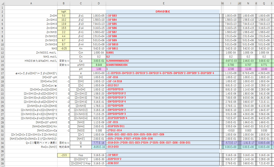Select column Q header
This screenshot has height=167, width=274.
point(264,3)
